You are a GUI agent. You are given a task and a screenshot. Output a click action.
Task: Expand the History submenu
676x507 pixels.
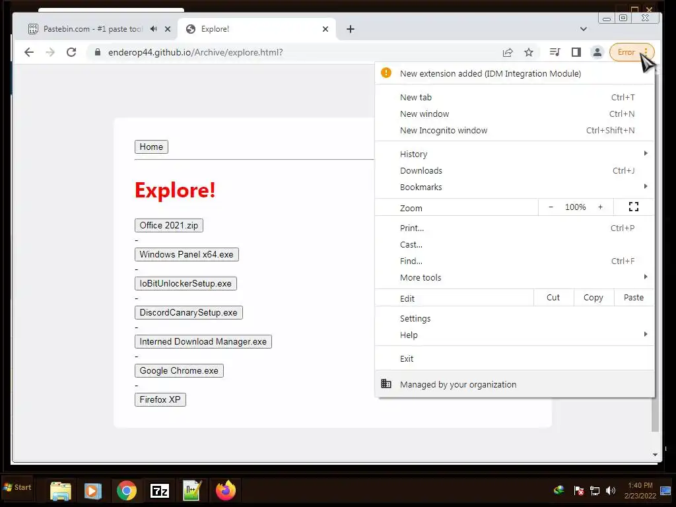(515, 154)
